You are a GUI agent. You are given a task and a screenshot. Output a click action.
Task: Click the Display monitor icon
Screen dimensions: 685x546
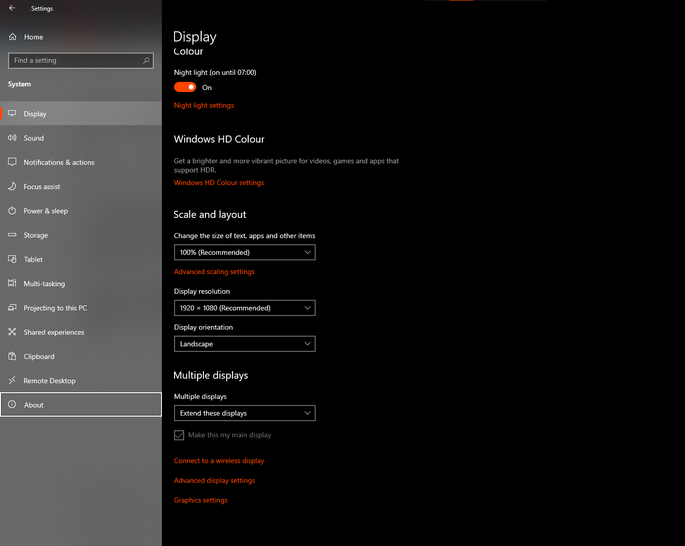click(x=12, y=113)
